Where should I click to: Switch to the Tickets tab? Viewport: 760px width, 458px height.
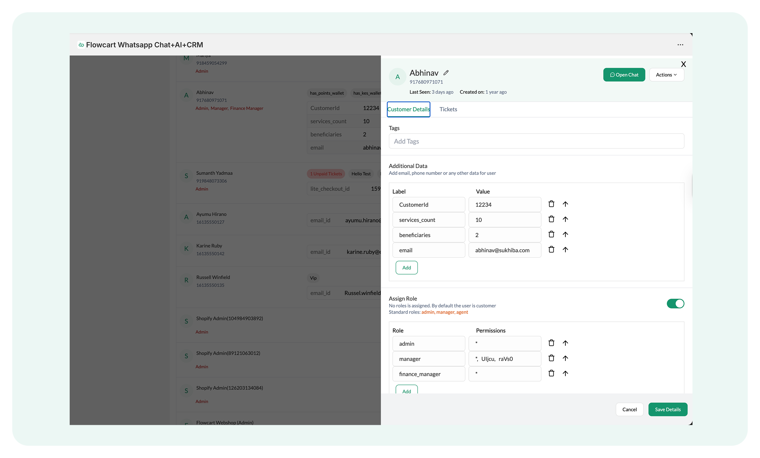[448, 109]
